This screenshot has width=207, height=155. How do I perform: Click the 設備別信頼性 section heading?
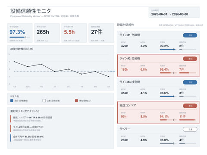[x=125, y=25]
